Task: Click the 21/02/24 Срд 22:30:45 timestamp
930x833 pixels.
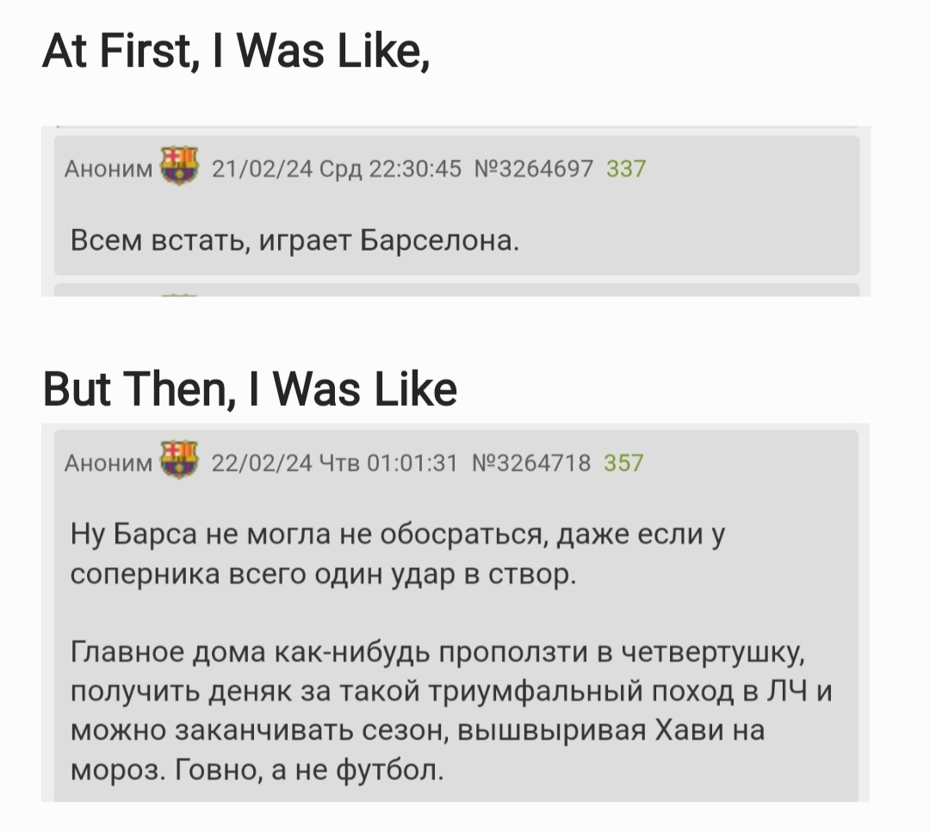Action: point(337,169)
